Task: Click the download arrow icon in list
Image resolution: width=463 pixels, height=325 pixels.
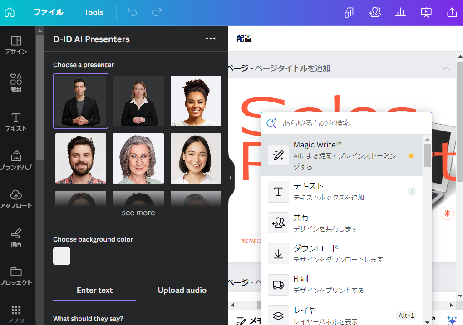Action: click(x=278, y=254)
